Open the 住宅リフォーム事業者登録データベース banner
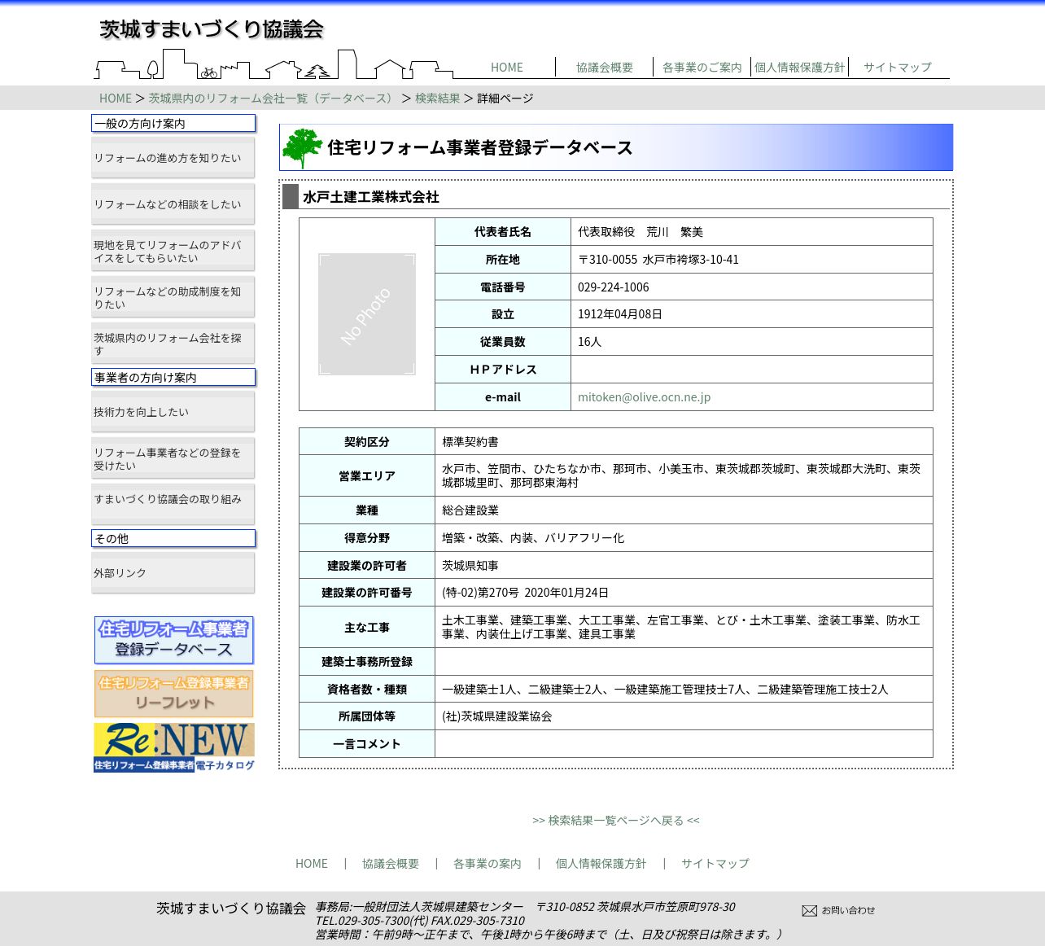Screen dimensions: 1045x946 click(x=174, y=640)
